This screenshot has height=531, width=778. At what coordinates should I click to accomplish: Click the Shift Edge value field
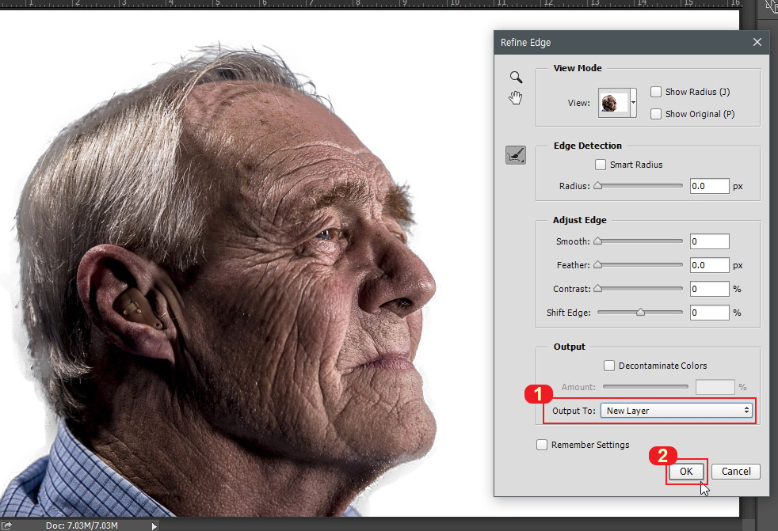pyautogui.click(x=710, y=313)
